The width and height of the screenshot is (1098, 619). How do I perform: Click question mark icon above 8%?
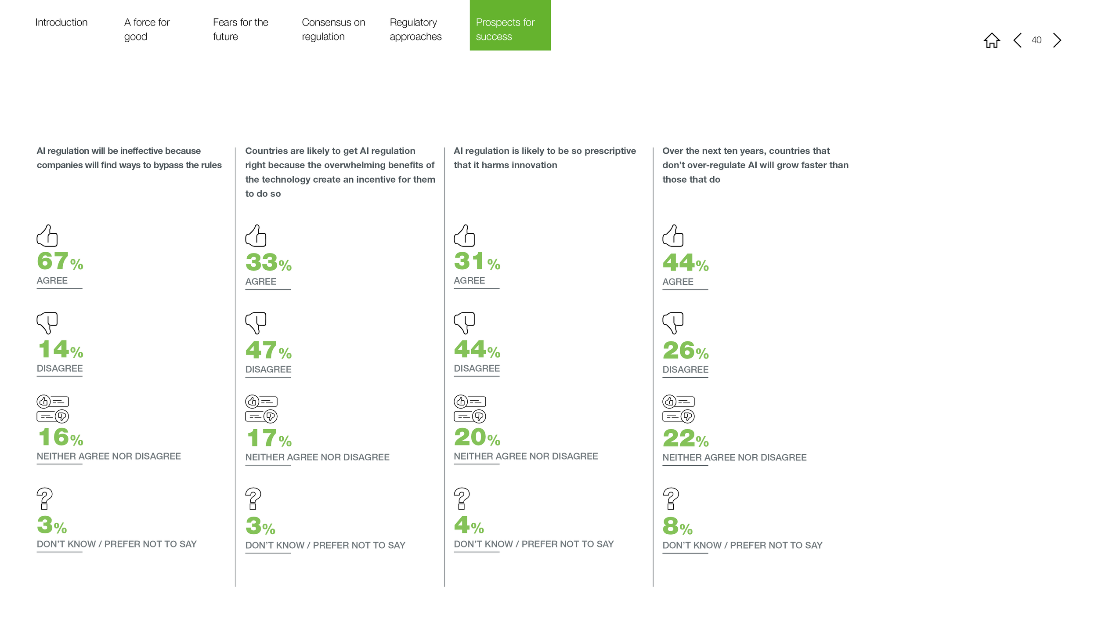pyautogui.click(x=671, y=498)
